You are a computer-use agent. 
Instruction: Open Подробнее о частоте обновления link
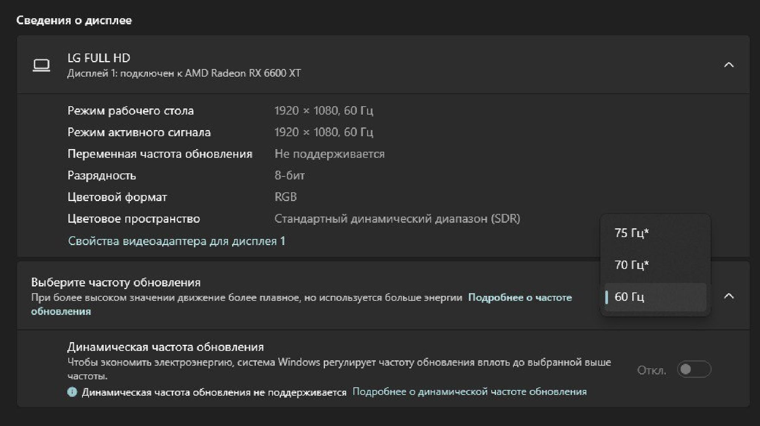click(519, 298)
